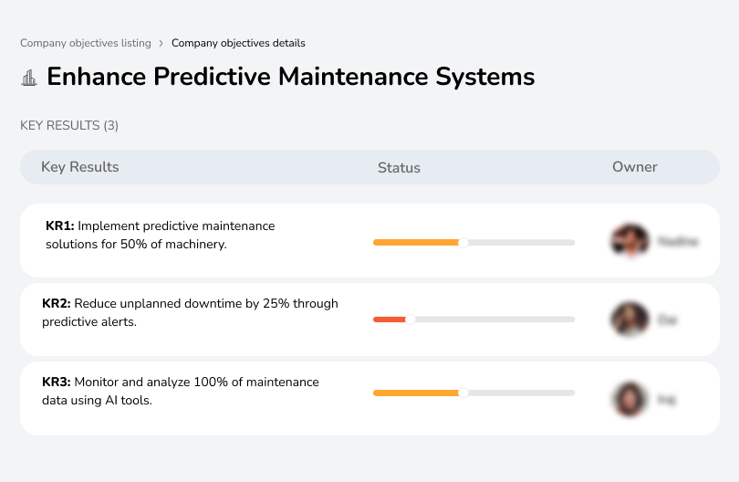Click KR1 orange progress slider handle

click(x=463, y=243)
